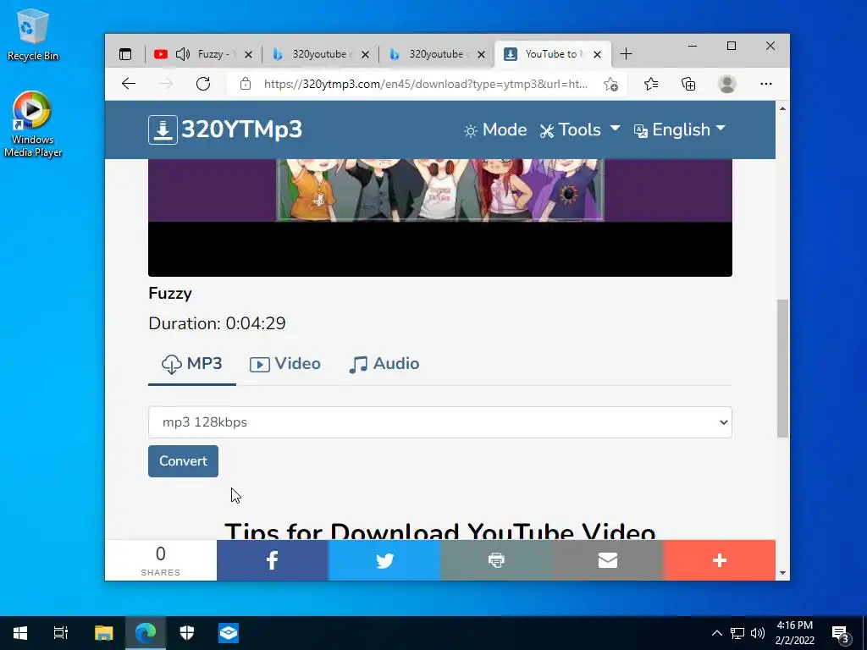Open more share options plus button

click(x=720, y=560)
